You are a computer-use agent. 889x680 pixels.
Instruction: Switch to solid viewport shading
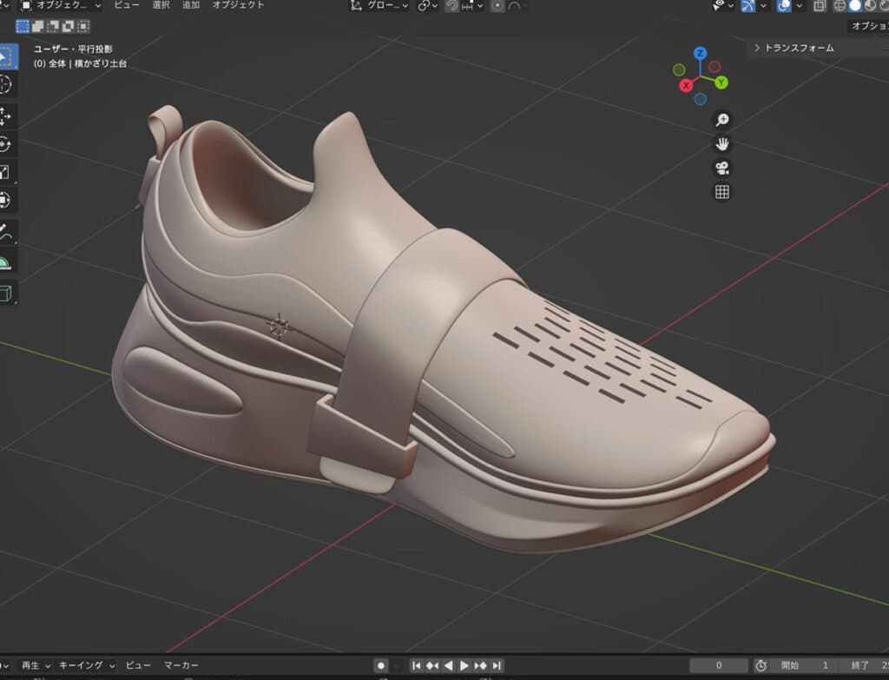click(854, 6)
